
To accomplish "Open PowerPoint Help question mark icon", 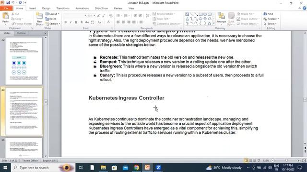I will pyautogui.click(x=305, y=8).
